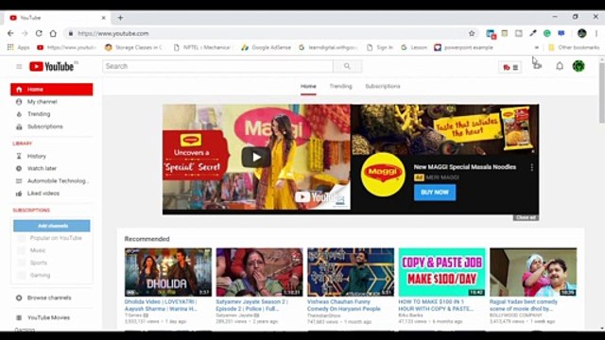Screen dimensions: 605x340
Task: Open the notifications bell
Action: [560, 66]
